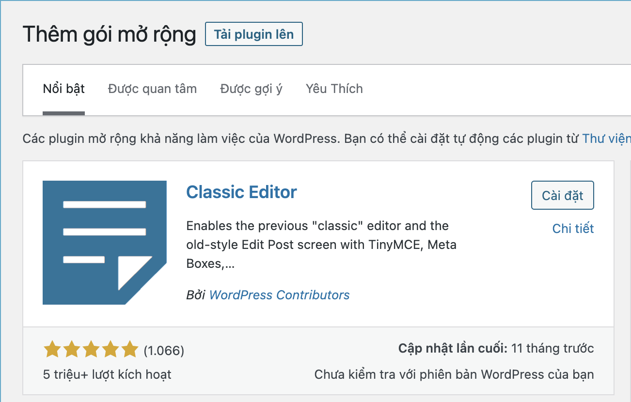
Task: Select the Nổi bật tab
Action: tap(64, 89)
